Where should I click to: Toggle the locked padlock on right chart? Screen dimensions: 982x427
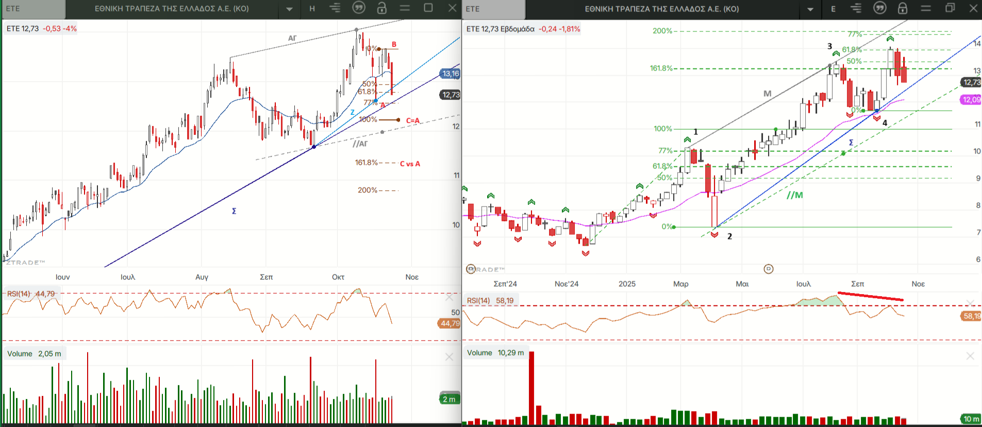point(903,8)
